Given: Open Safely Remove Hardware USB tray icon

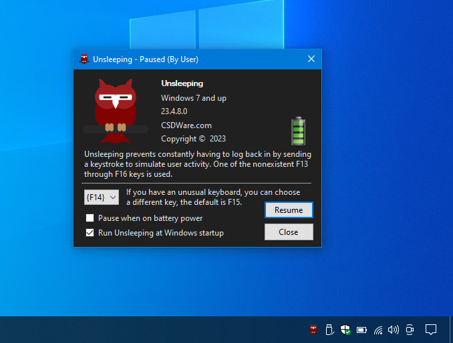Looking at the screenshot, I should [x=329, y=330].
